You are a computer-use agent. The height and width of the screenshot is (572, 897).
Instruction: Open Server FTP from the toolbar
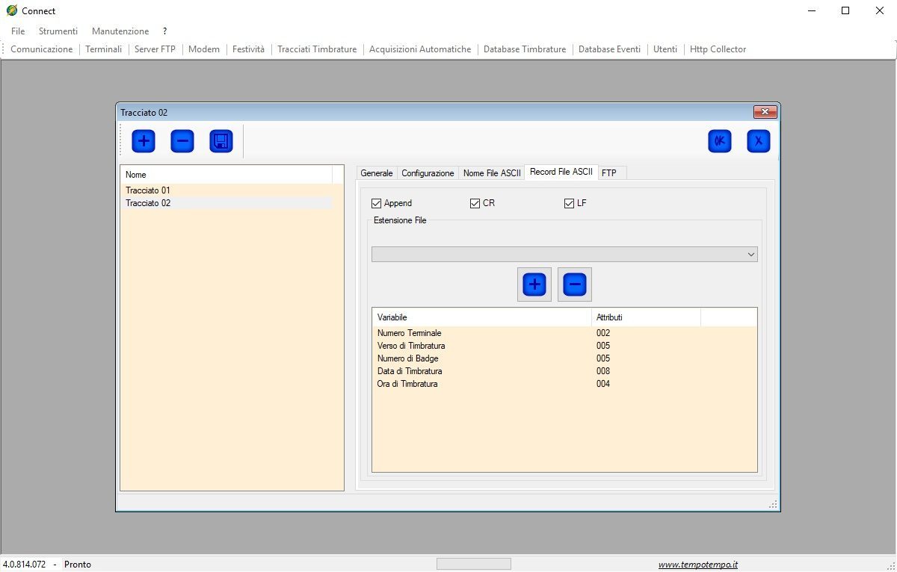[x=156, y=49]
